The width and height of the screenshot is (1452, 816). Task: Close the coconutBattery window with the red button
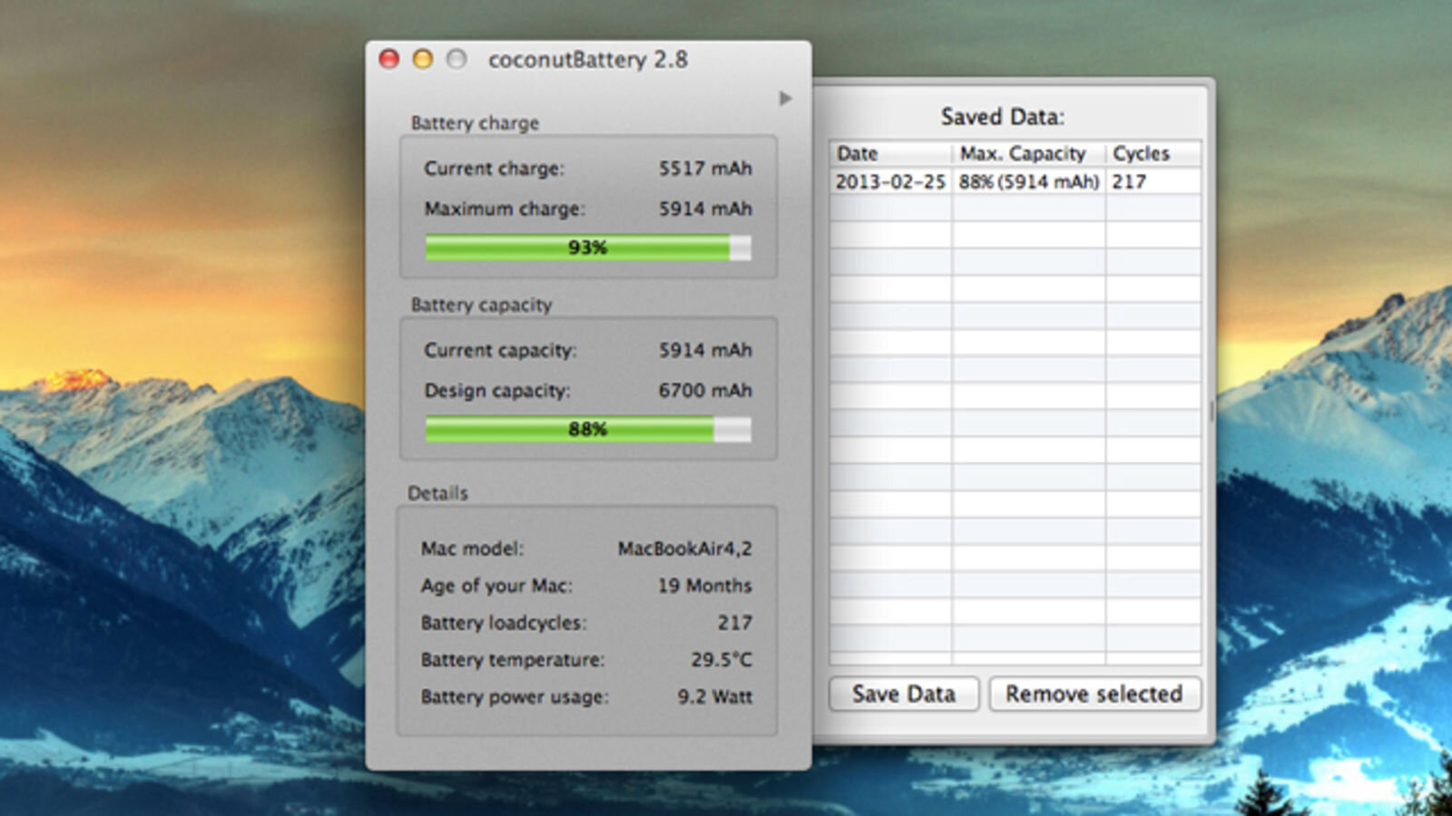tap(389, 59)
